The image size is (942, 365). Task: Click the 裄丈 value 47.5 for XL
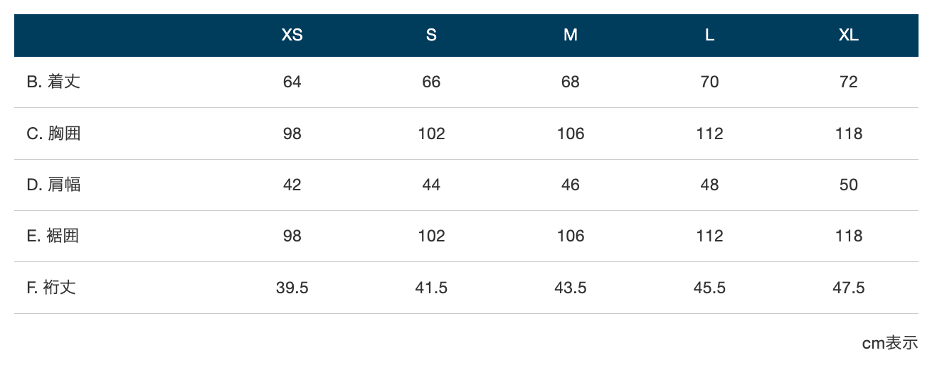click(x=849, y=288)
